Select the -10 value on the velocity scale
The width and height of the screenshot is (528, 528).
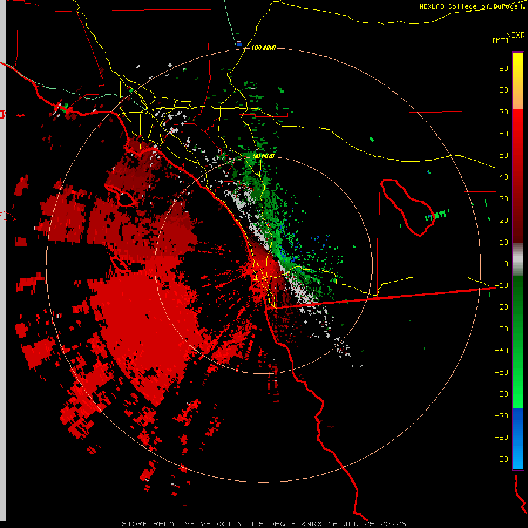tap(502, 286)
